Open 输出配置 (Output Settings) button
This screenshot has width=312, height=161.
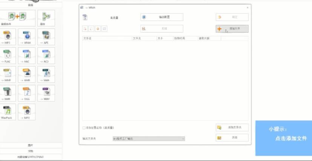tap(162, 17)
